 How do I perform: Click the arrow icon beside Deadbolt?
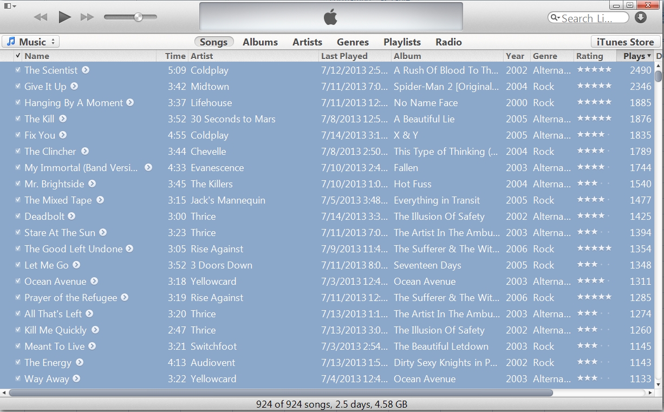point(71,217)
